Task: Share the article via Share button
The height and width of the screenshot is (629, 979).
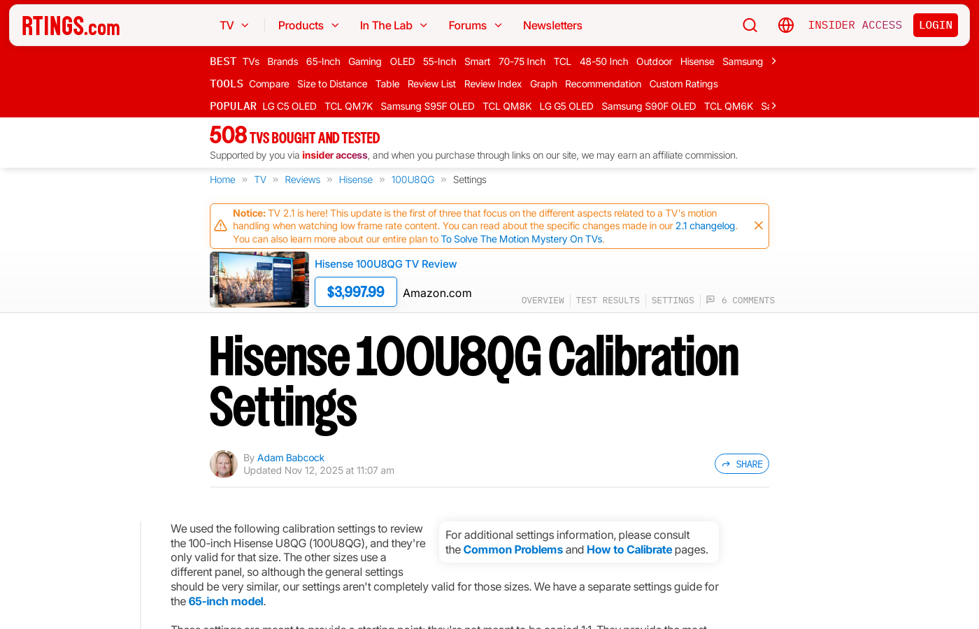Action: point(741,464)
